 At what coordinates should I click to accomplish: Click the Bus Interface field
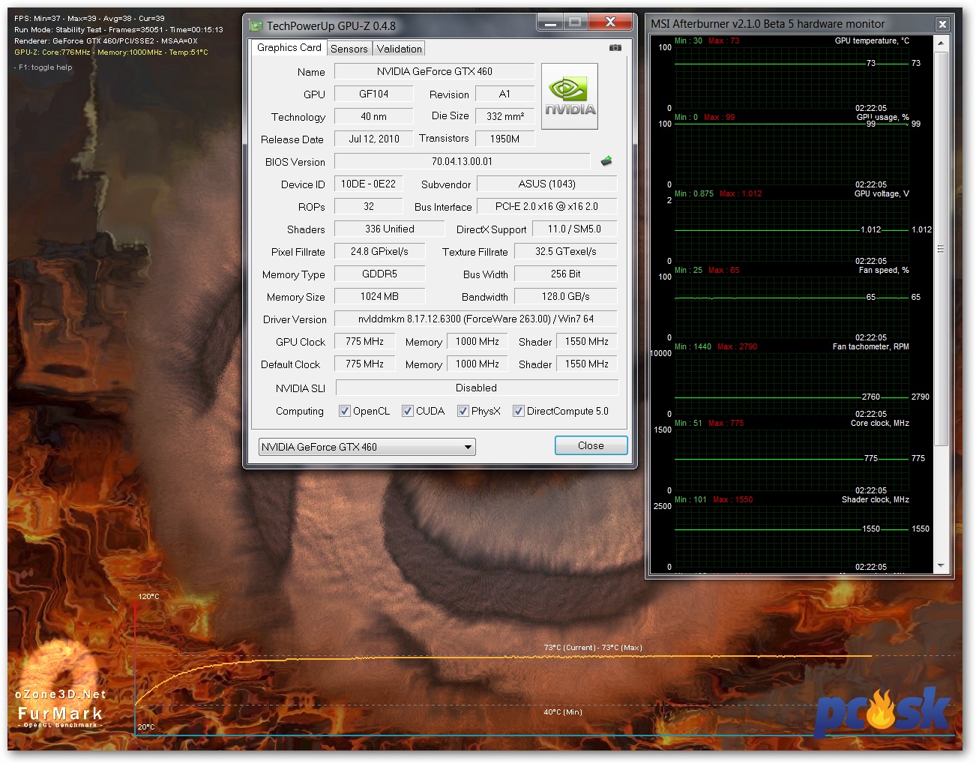[x=546, y=206]
